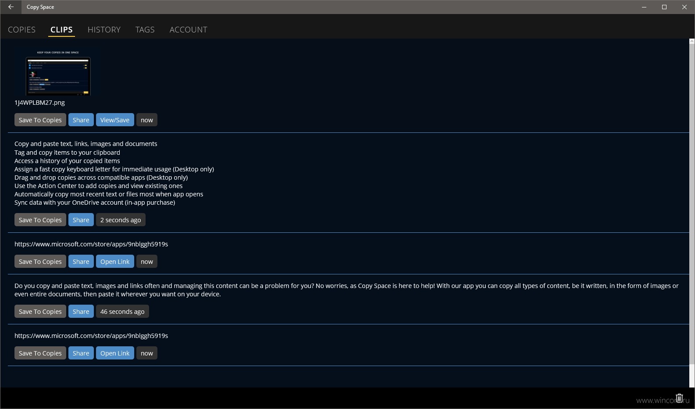The height and width of the screenshot is (409, 695).
Task: Share the feature list text clip
Action: click(81, 220)
